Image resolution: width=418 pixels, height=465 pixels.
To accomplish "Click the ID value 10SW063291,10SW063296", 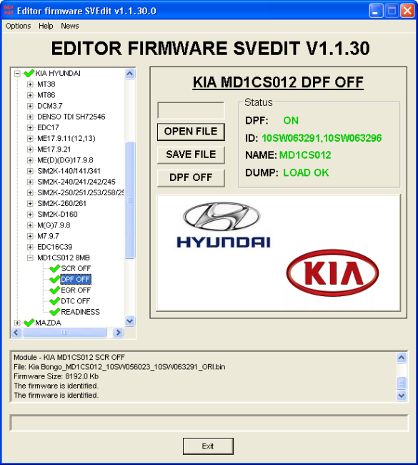I will [322, 138].
